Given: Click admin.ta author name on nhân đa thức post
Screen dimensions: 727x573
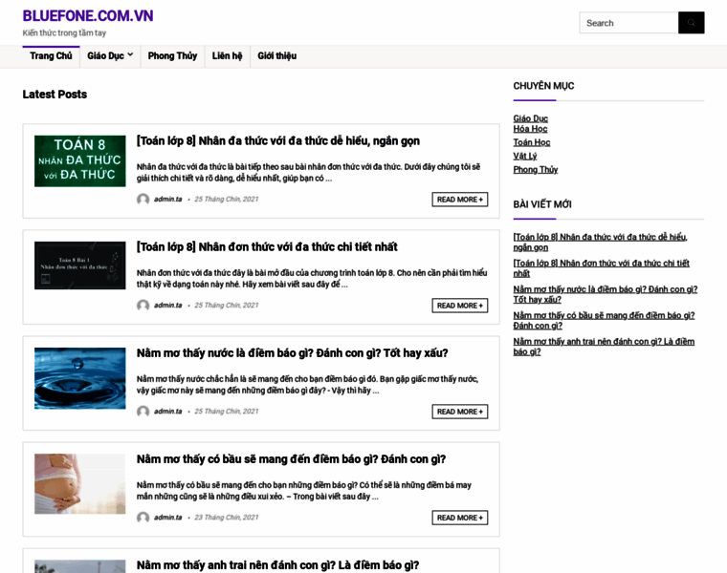Looking at the screenshot, I should (167, 199).
